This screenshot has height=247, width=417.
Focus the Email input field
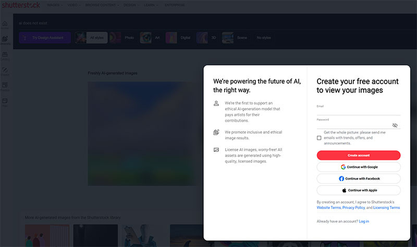(359, 111)
